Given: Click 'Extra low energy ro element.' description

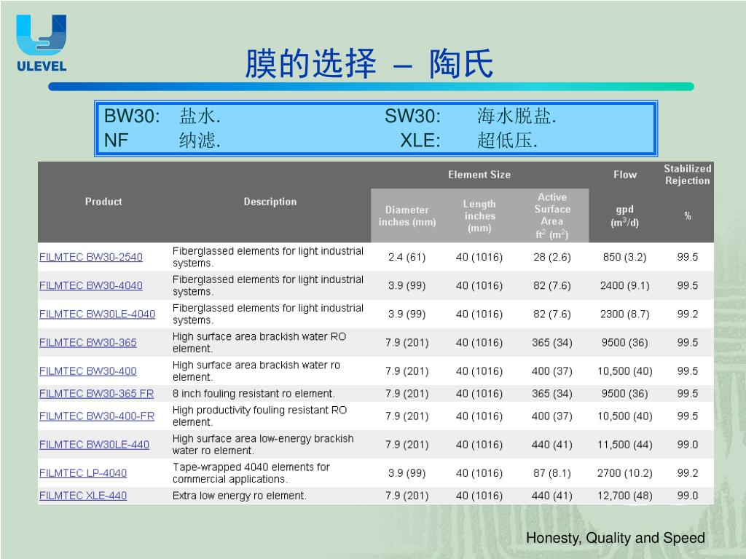Looking at the screenshot, I should (239, 496).
